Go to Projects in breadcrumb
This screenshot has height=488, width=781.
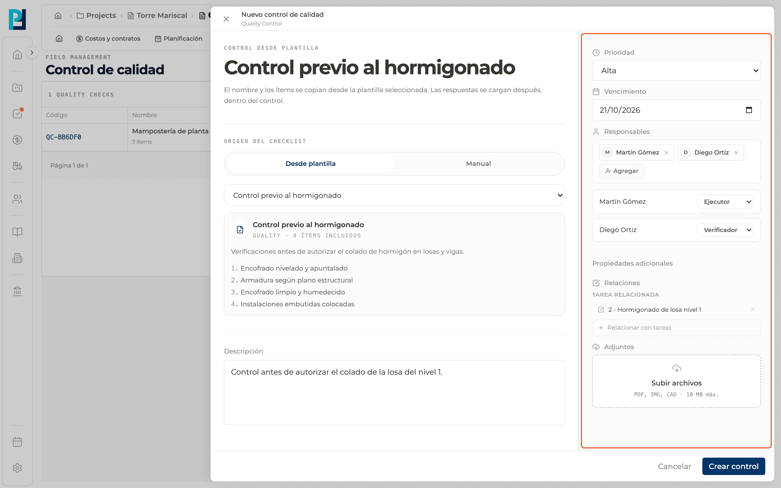[x=97, y=15]
